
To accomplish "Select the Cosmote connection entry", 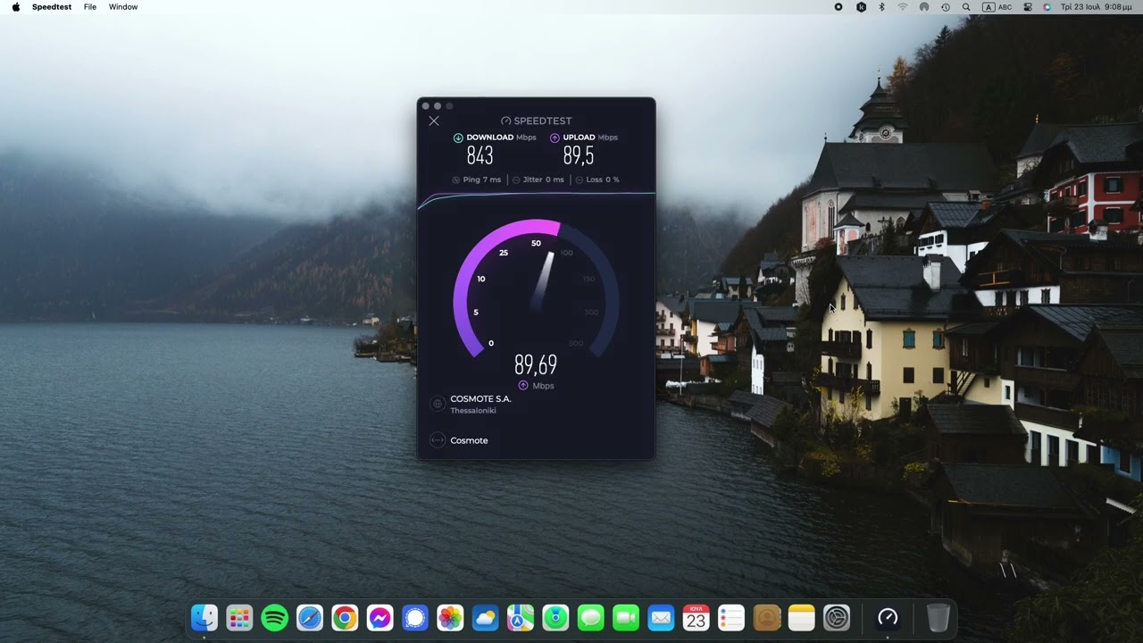I will [x=469, y=440].
